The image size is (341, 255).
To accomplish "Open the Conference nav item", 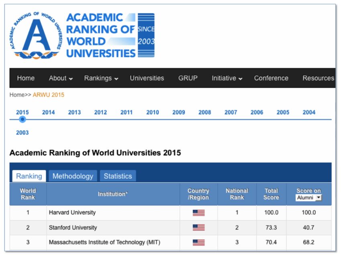I will coord(271,78).
